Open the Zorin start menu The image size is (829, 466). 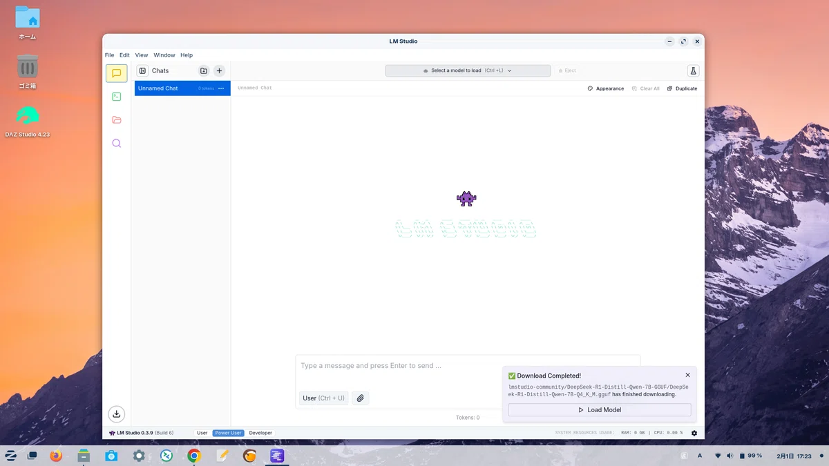11,456
